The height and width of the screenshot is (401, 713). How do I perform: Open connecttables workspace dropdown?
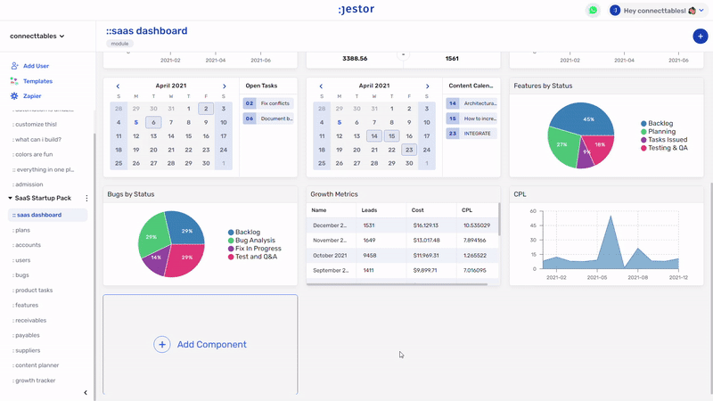[x=37, y=36]
